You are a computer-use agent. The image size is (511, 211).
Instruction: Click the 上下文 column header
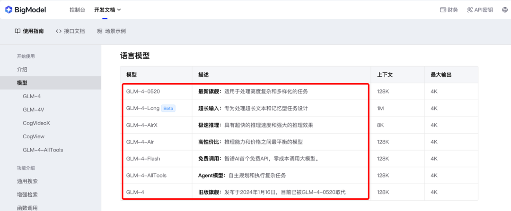pos(385,75)
